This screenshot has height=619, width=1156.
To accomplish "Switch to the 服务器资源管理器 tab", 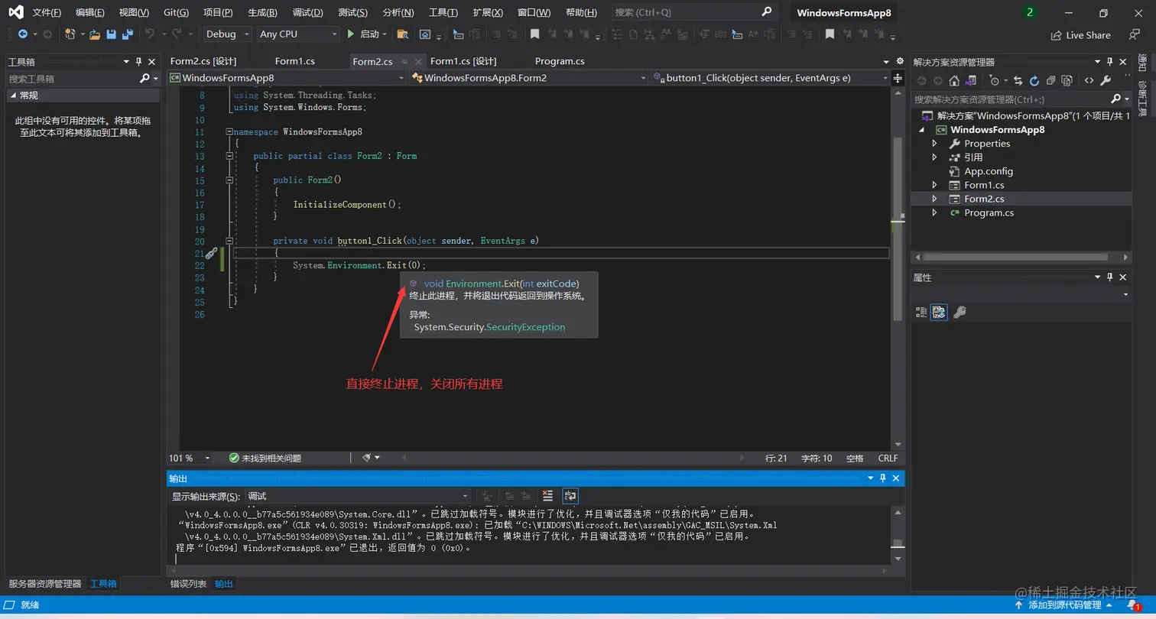I will [x=45, y=584].
